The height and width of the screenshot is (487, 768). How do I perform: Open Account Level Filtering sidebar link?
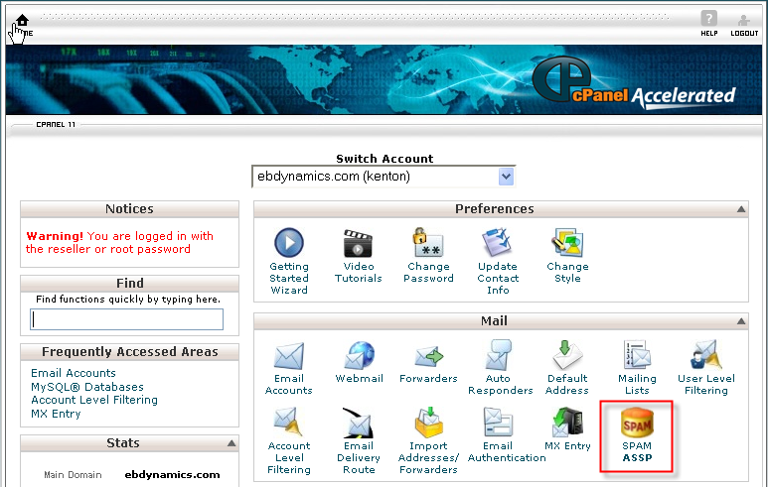[94, 400]
